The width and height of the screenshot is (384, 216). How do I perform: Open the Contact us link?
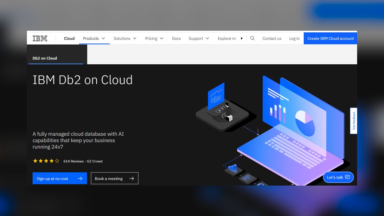272,38
